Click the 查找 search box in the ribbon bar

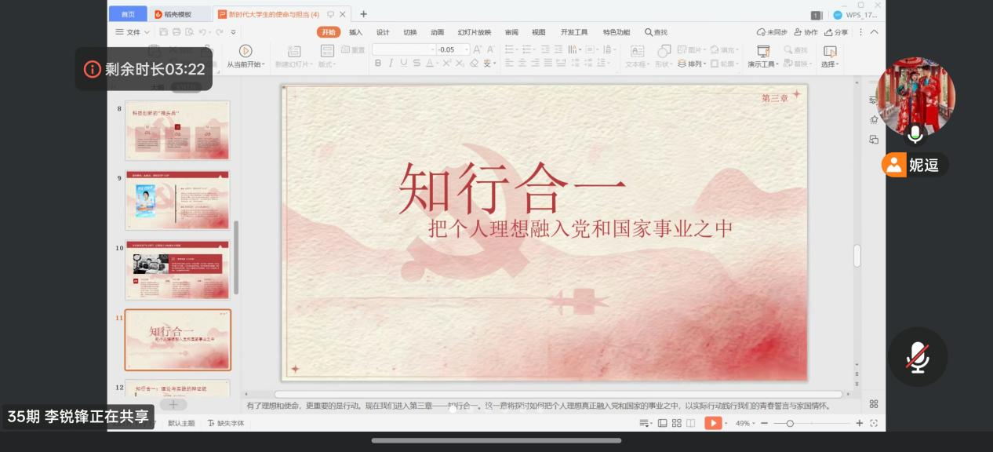coord(657,32)
